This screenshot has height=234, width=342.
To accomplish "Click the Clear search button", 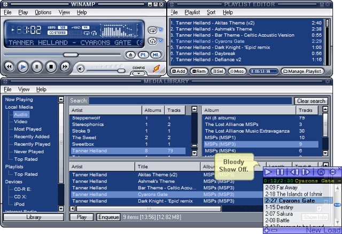I will point(311,101).
